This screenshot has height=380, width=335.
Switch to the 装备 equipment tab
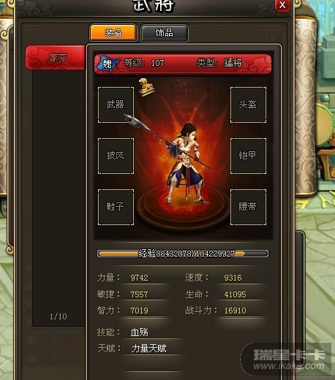[x=113, y=32]
